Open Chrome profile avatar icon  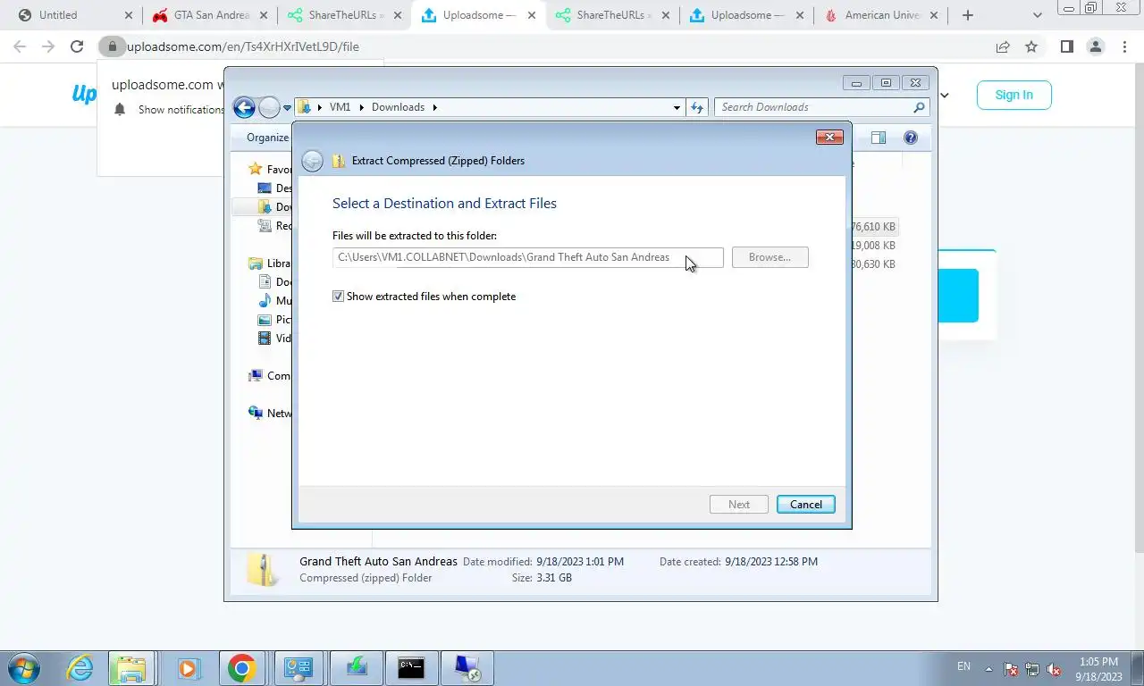[x=1095, y=46]
